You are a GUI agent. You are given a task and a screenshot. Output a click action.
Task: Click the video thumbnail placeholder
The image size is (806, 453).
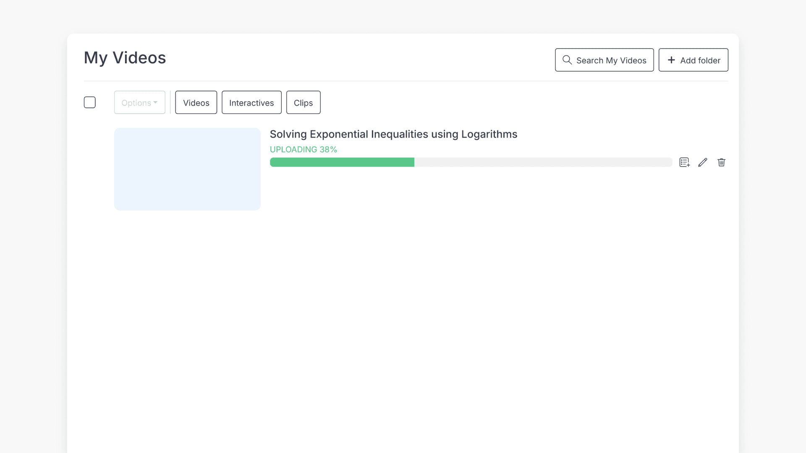tap(187, 169)
